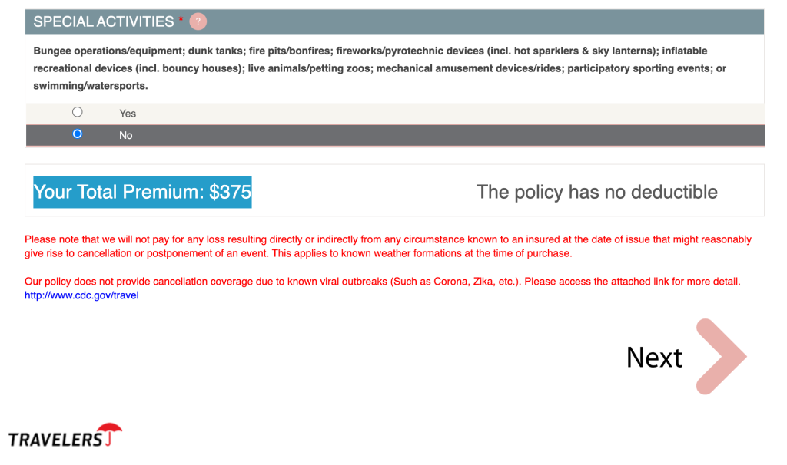Click the Your Total Premium $375 banner
This screenshot has height=465, width=787.
(142, 192)
